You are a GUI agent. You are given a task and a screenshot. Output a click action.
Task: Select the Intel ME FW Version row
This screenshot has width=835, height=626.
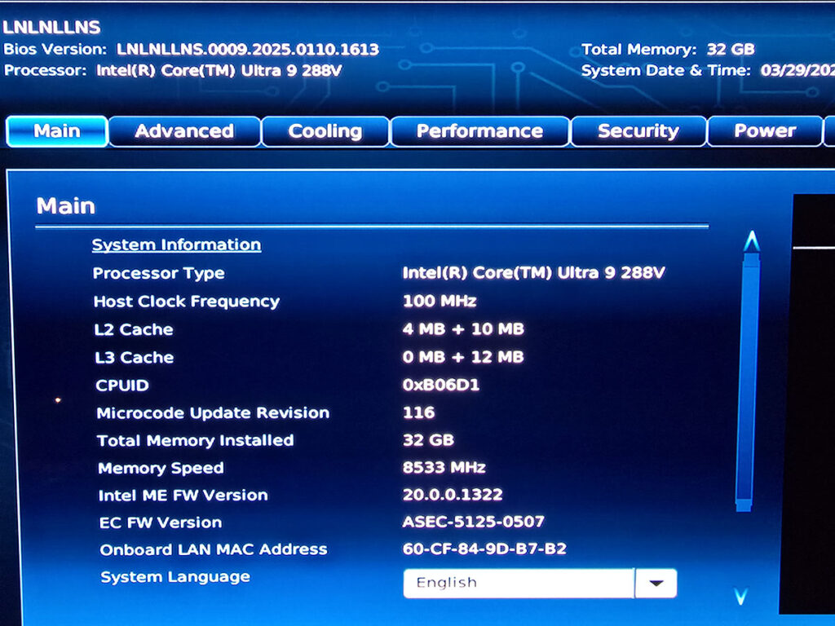[x=183, y=495]
